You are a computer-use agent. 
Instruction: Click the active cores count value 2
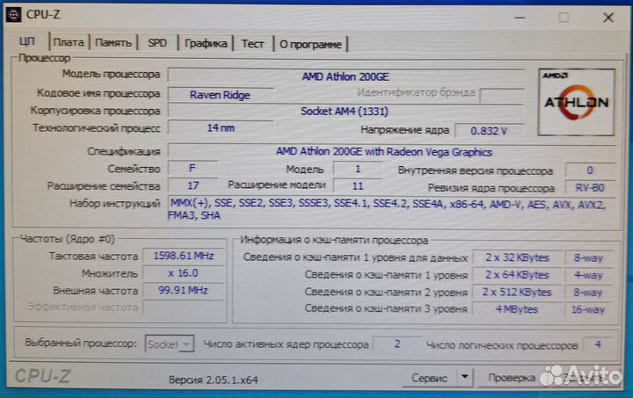(397, 344)
